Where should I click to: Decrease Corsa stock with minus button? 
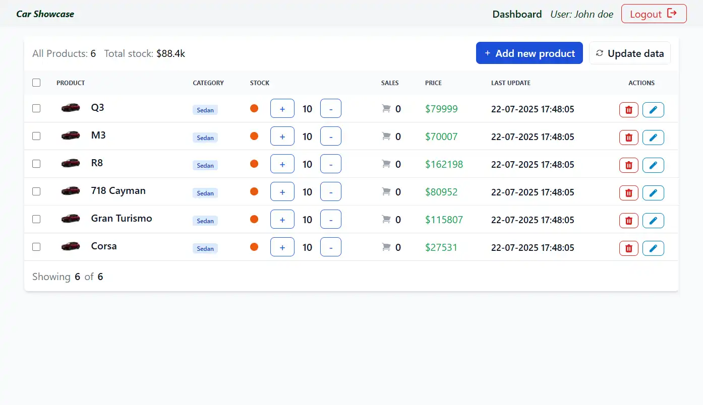click(330, 247)
